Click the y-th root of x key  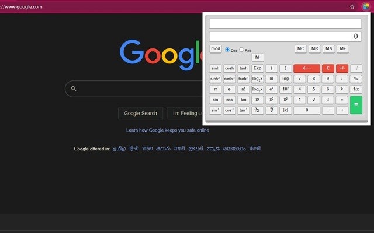[x=257, y=110]
